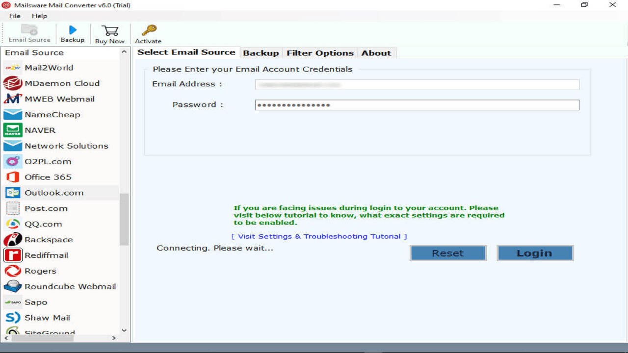Click the Login button
The width and height of the screenshot is (628, 353).
(x=535, y=253)
